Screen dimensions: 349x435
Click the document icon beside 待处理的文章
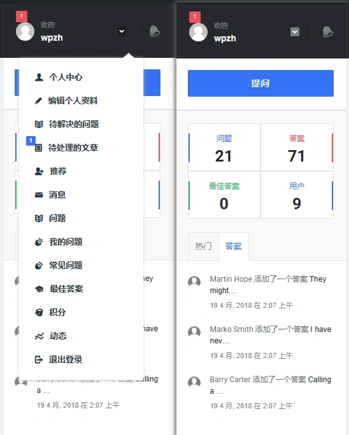click(39, 148)
